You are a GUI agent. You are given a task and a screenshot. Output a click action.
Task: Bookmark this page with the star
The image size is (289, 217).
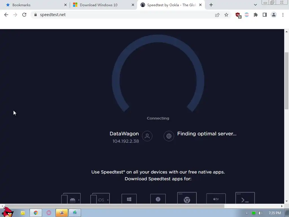pos(226,15)
